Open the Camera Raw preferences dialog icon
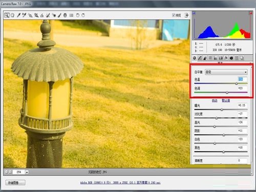Image resolution: width=256 pixels, height=192 pixels. pos(71,15)
